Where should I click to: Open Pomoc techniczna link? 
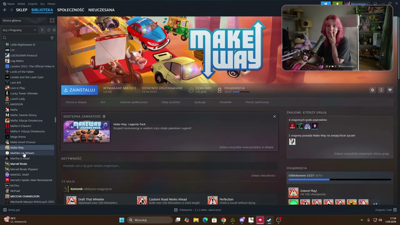pyautogui.click(x=257, y=102)
